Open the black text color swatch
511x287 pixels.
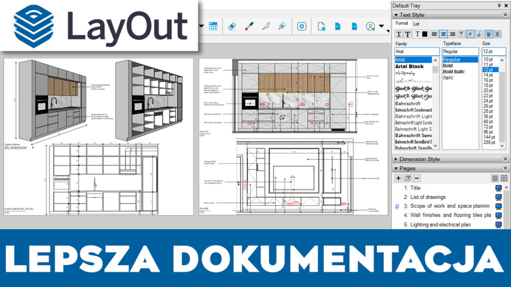tap(424, 34)
